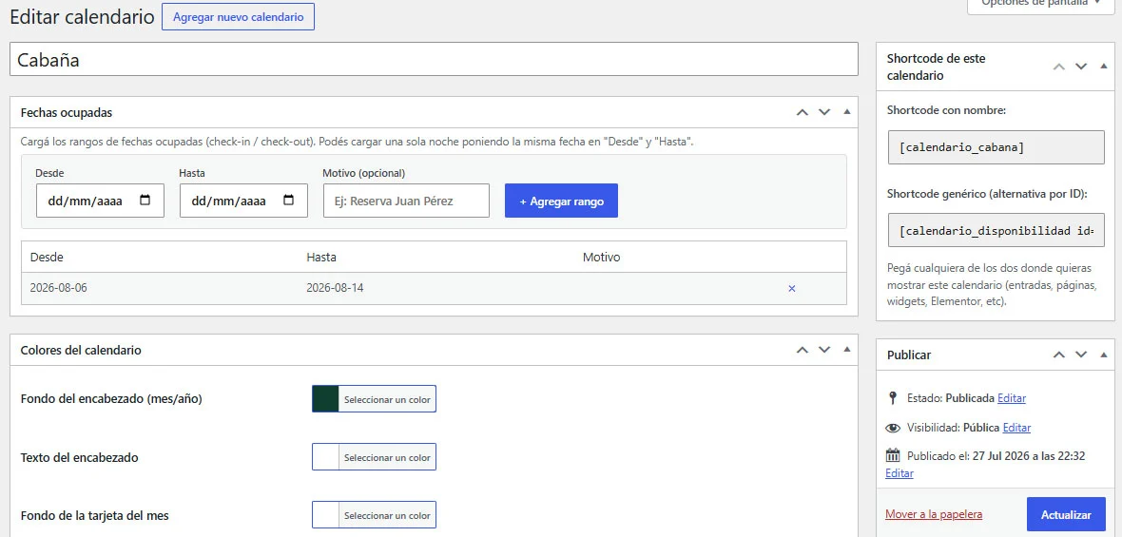Click Editar link next to Estado: Publicada
This screenshot has height=537, width=1122.
(x=1012, y=398)
